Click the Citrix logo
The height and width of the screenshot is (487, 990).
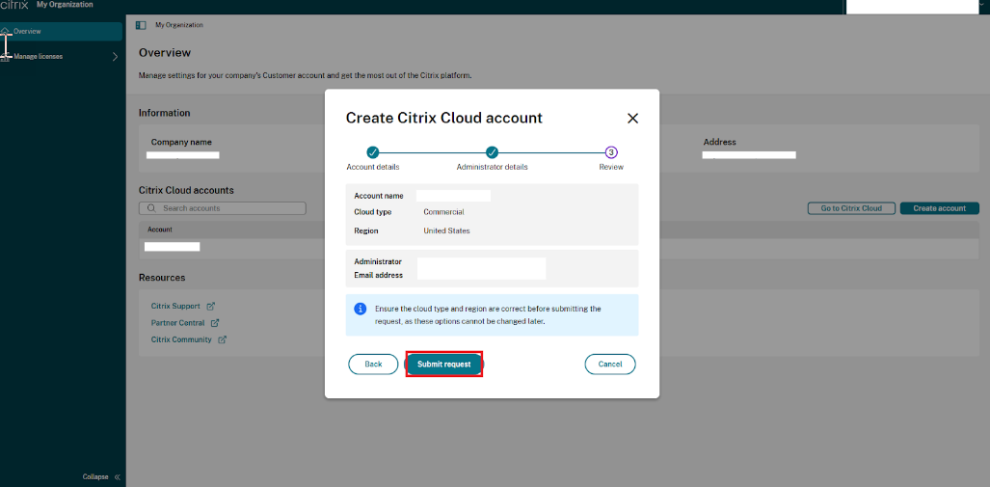[x=15, y=5]
